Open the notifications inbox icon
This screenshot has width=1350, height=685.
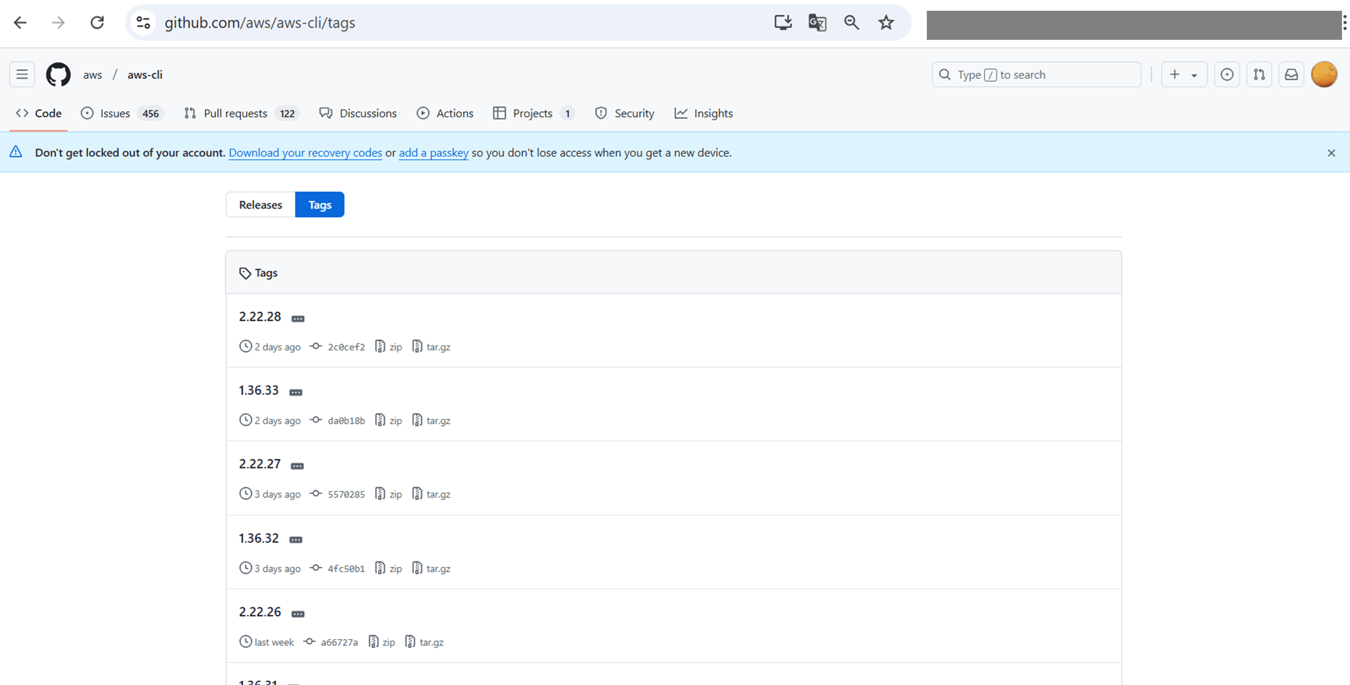tap(1291, 74)
